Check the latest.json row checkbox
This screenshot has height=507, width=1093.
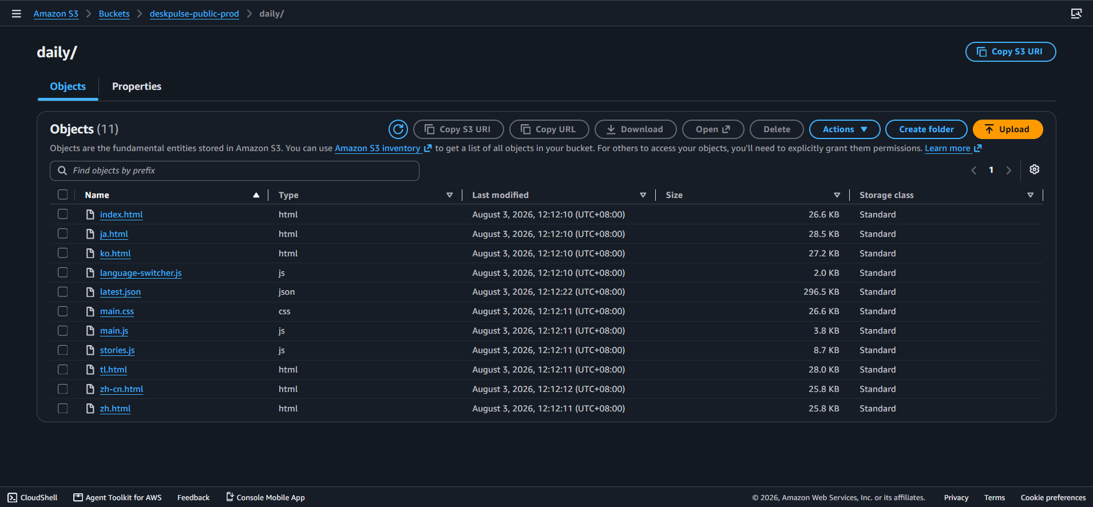63,292
